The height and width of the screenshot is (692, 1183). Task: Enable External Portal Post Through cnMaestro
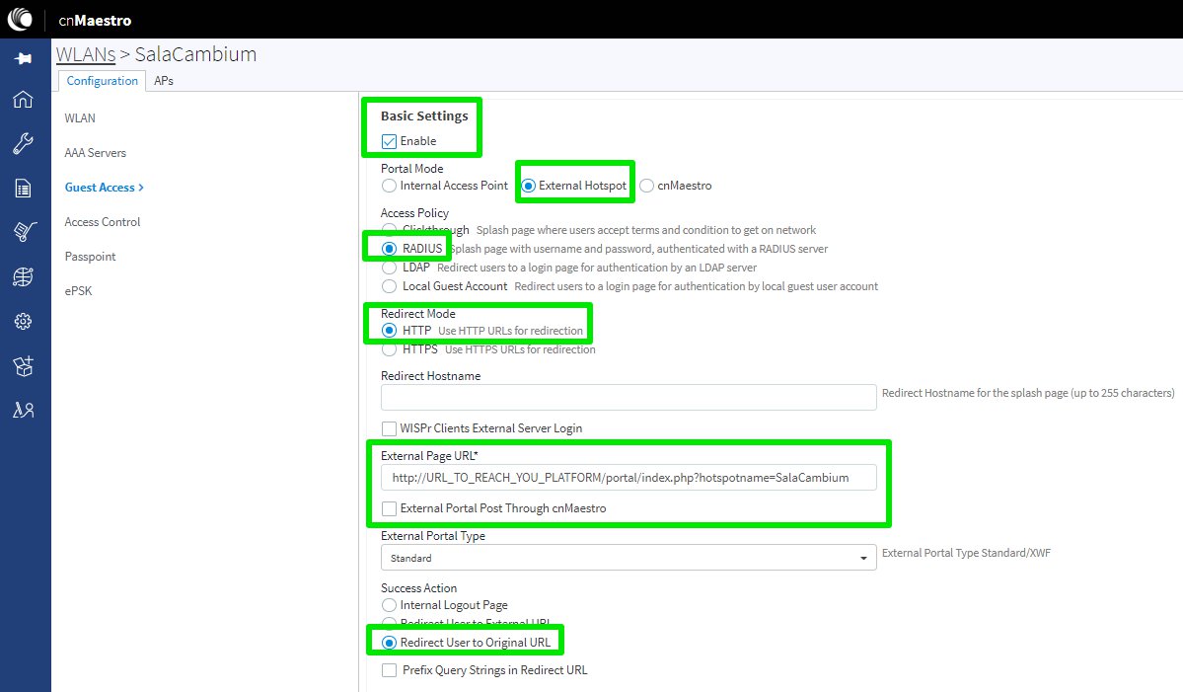[389, 508]
